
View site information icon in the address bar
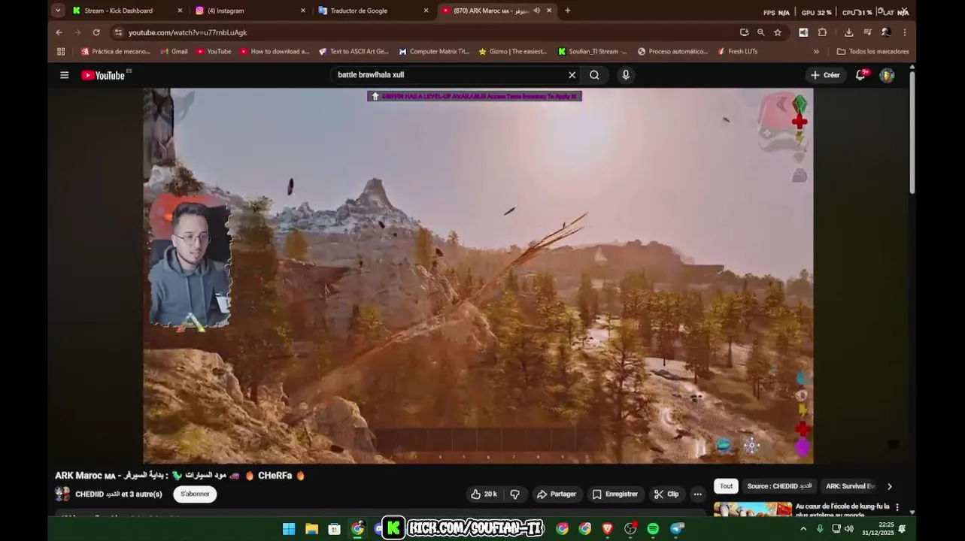pos(118,32)
